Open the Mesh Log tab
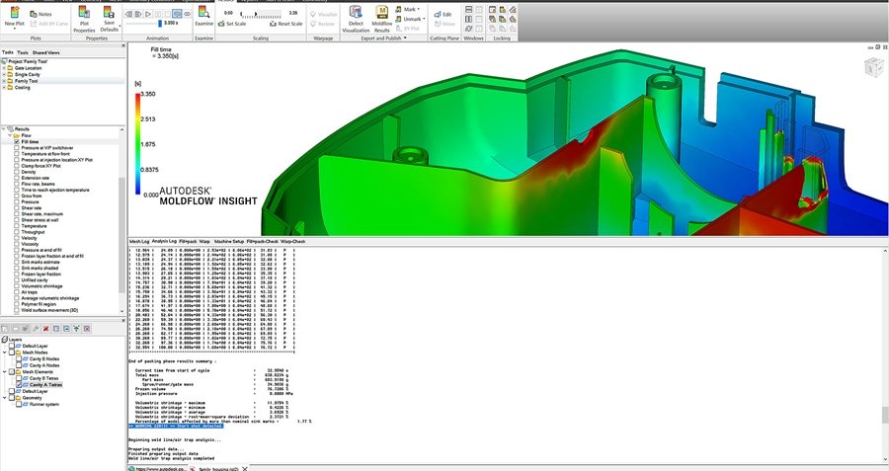 click(139, 242)
